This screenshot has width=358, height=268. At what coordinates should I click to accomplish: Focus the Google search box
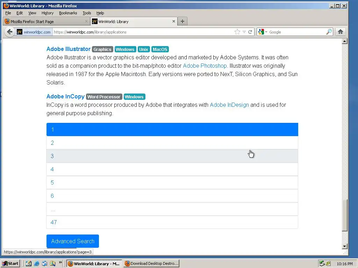tap(297, 32)
